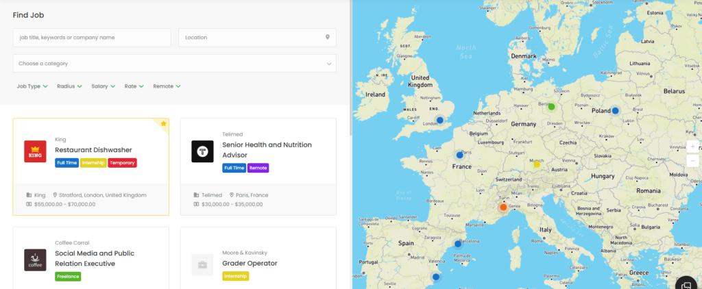Click the Internship tag on Restaurant Dishwasher
This screenshot has width=702, height=289.
[x=93, y=163]
